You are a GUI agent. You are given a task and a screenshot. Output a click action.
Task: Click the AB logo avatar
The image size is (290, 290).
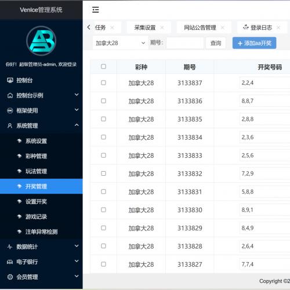click(x=41, y=41)
